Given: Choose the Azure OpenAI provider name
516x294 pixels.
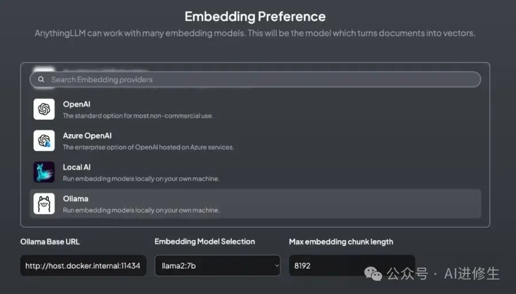Looking at the screenshot, I should click(x=87, y=136).
